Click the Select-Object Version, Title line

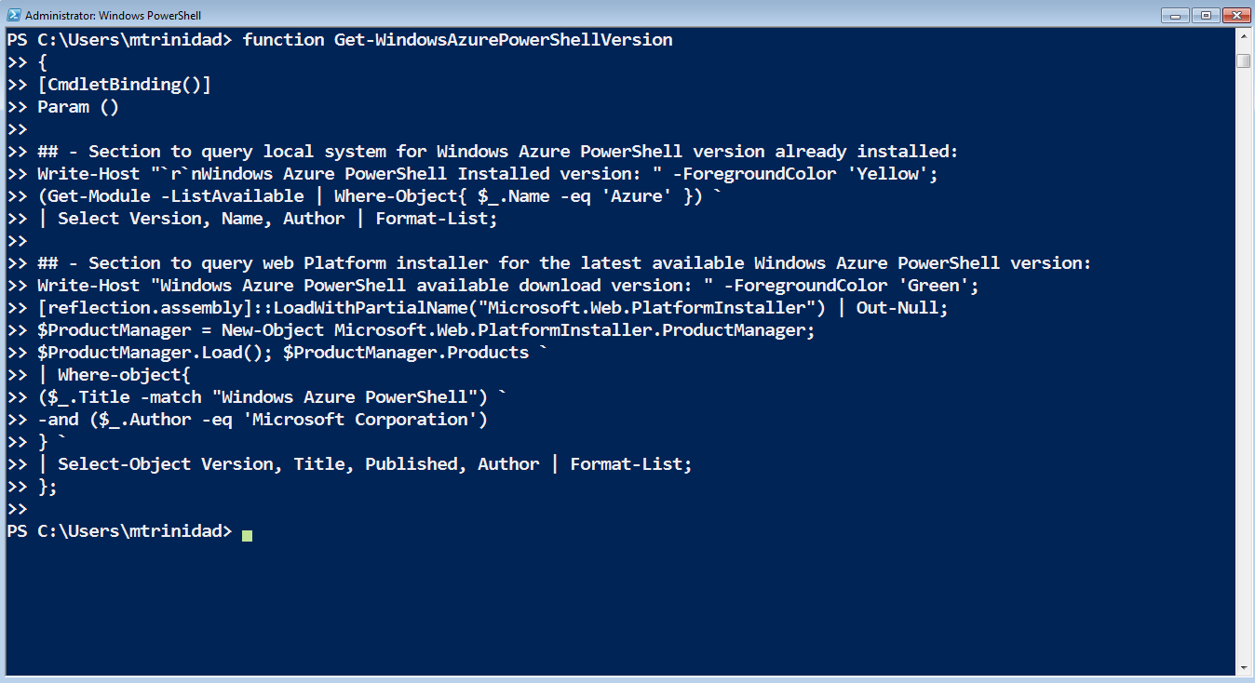pos(375,464)
